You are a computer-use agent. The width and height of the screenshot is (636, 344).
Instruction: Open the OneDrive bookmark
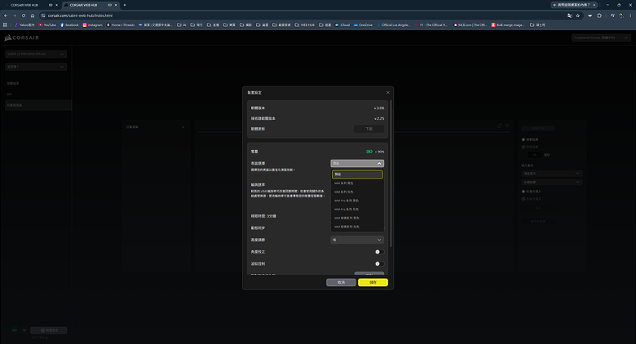363,24
